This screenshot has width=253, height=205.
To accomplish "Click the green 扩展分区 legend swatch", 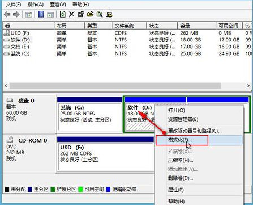I will (53, 189).
